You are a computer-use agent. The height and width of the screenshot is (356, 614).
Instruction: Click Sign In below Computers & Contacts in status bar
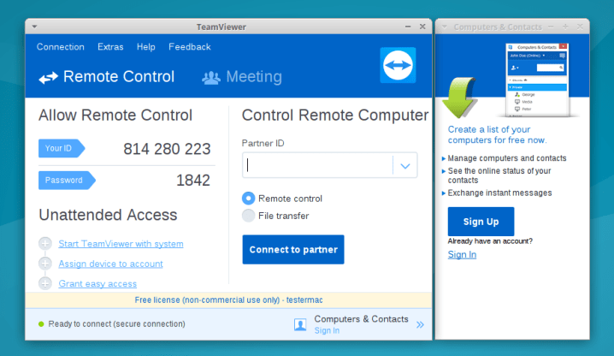pyautogui.click(x=327, y=330)
